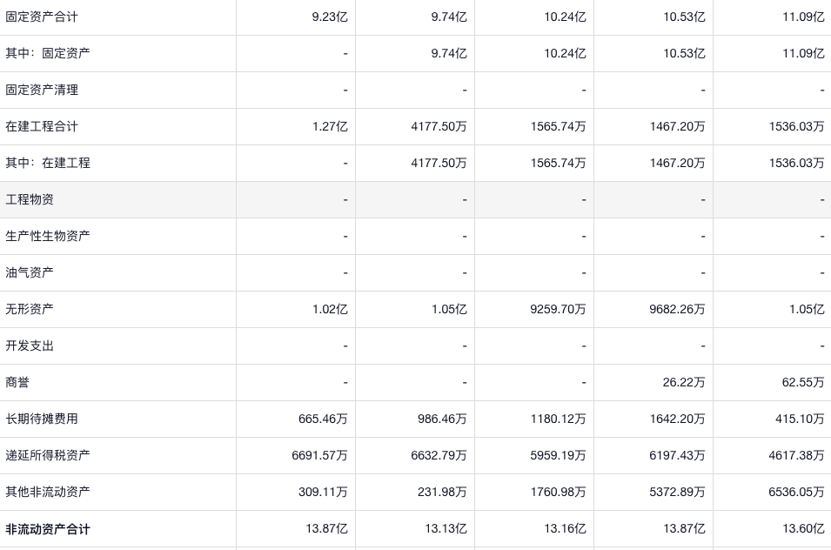Viewport: 831px width, 550px height.
Task: Click the 递延所得税资产 row label
Action: [48, 455]
